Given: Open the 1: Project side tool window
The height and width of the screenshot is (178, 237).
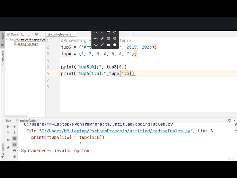Looking at the screenshot, I should tap(3, 39).
